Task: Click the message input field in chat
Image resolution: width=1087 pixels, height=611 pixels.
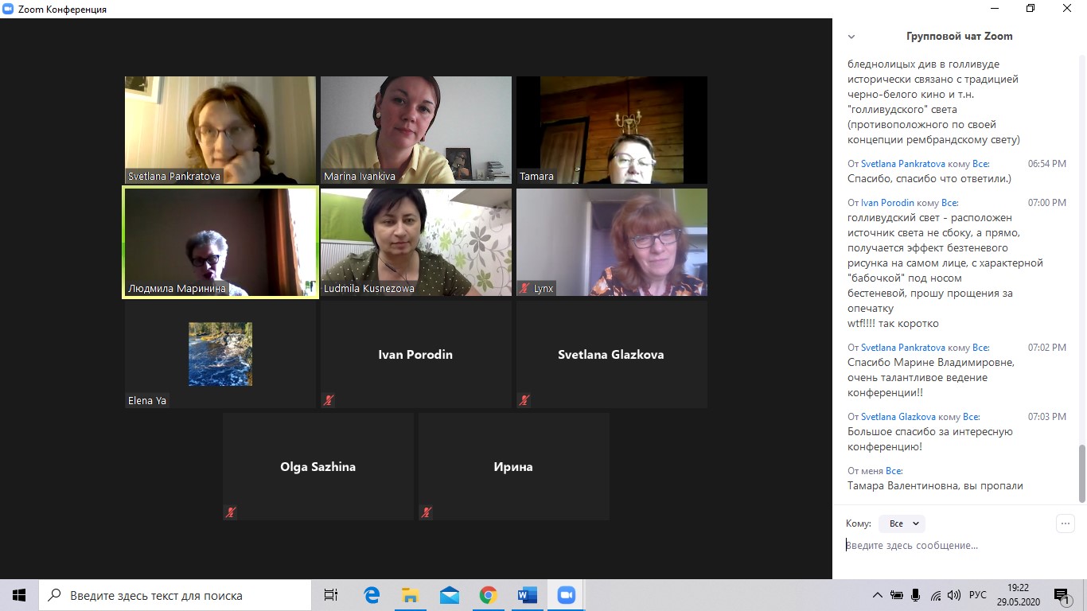Action: tap(959, 546)
